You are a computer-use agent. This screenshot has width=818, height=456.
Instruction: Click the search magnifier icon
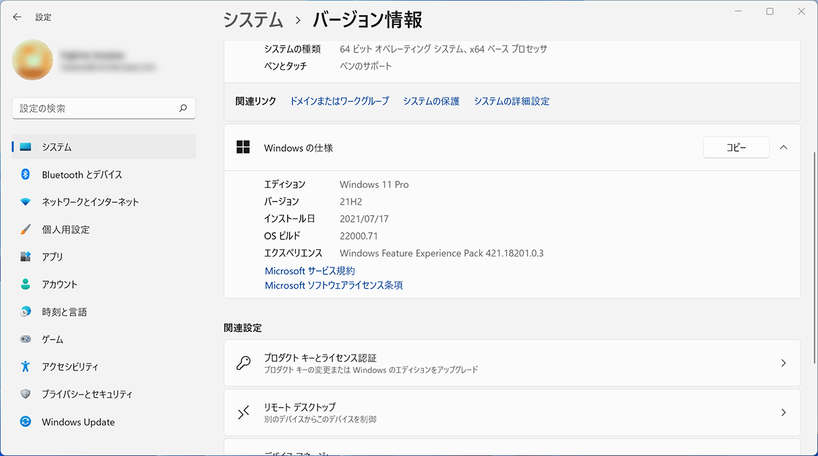[183, 108]
